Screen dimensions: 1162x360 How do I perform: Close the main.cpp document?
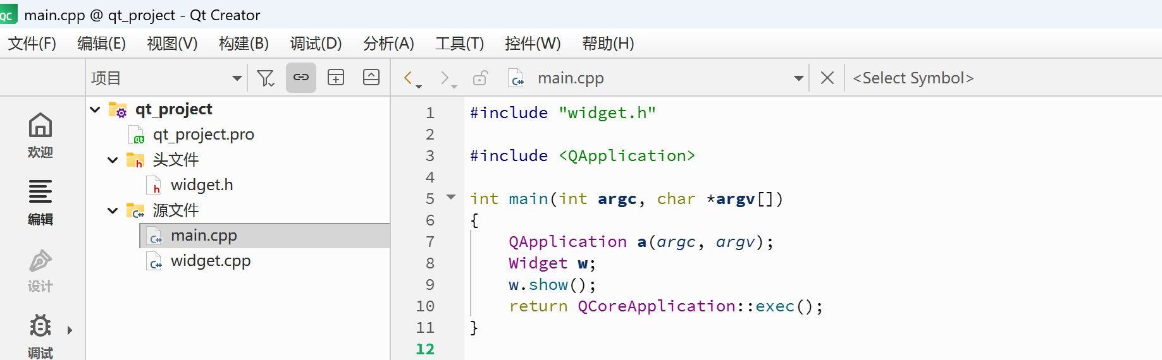[x=827, y=78]
